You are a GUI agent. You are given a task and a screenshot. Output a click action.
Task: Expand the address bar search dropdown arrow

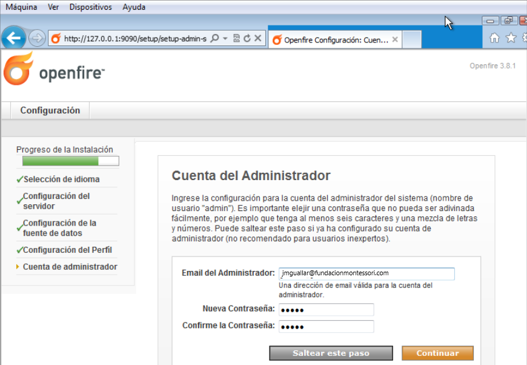coord(225,38)
